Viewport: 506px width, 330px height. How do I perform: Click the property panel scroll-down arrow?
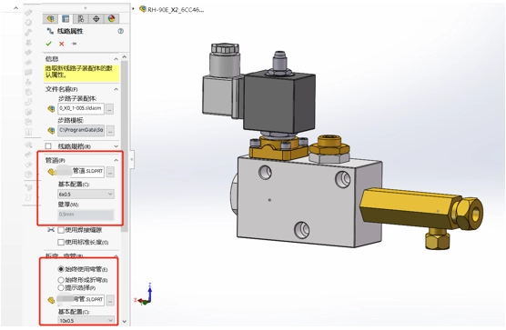[x=125, y=322]
